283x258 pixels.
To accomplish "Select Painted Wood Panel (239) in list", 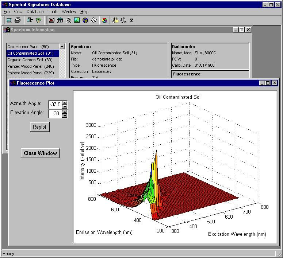I will [x=33, y=73].
